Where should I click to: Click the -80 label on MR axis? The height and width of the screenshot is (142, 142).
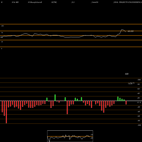click(x=139, y=121)
